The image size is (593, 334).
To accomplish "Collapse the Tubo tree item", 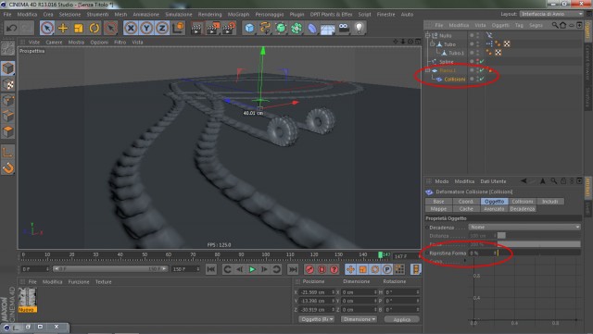I will (x=433, y=43).
